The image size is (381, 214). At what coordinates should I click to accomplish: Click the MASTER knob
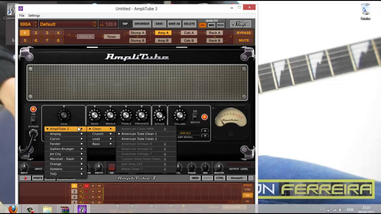[219, 167]
